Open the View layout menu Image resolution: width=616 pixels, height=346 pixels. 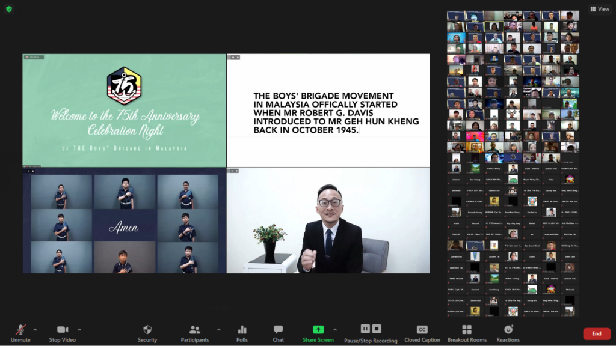[x=599, y=9]
